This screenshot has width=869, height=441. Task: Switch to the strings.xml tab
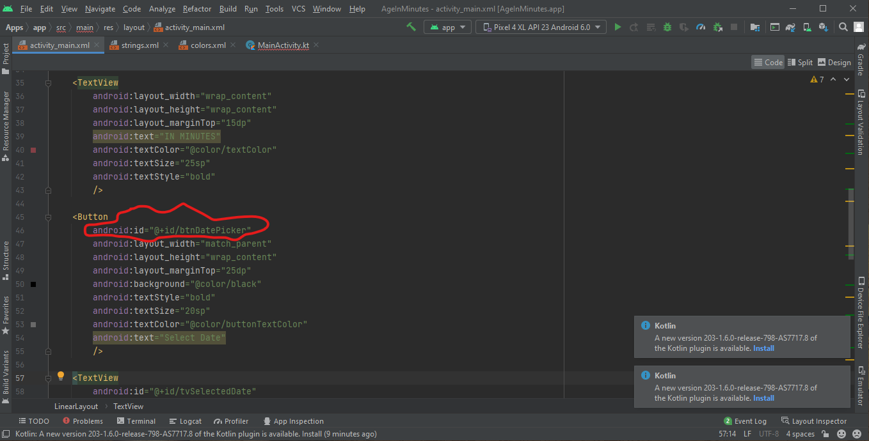(x=140, y=45)
